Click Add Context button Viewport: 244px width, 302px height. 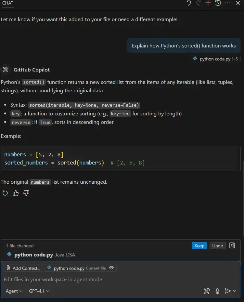coord(23,268)
